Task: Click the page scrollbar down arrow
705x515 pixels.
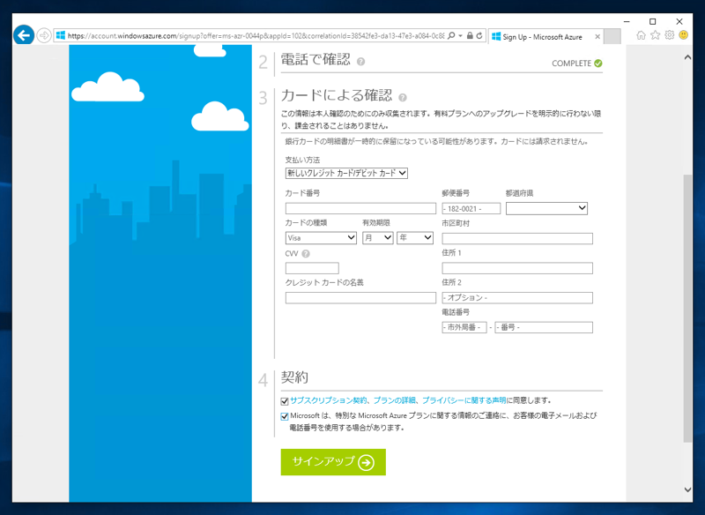Action: (x=687, y=489)
